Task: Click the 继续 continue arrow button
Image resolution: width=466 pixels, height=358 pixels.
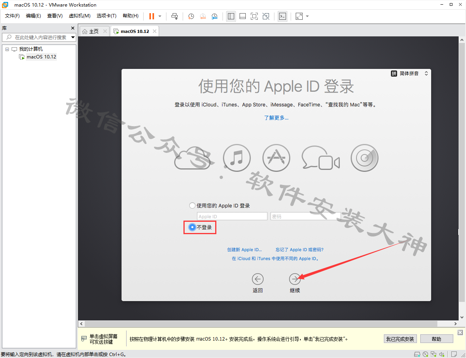Action: [295, 279]
